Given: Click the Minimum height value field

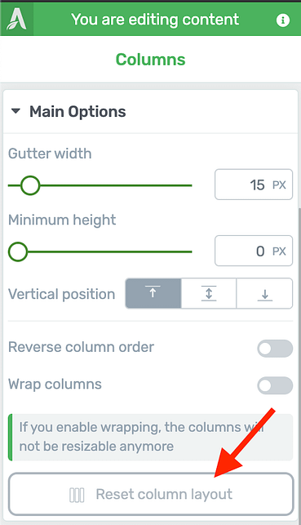Looking at the screenshot, I should point(254,251).
